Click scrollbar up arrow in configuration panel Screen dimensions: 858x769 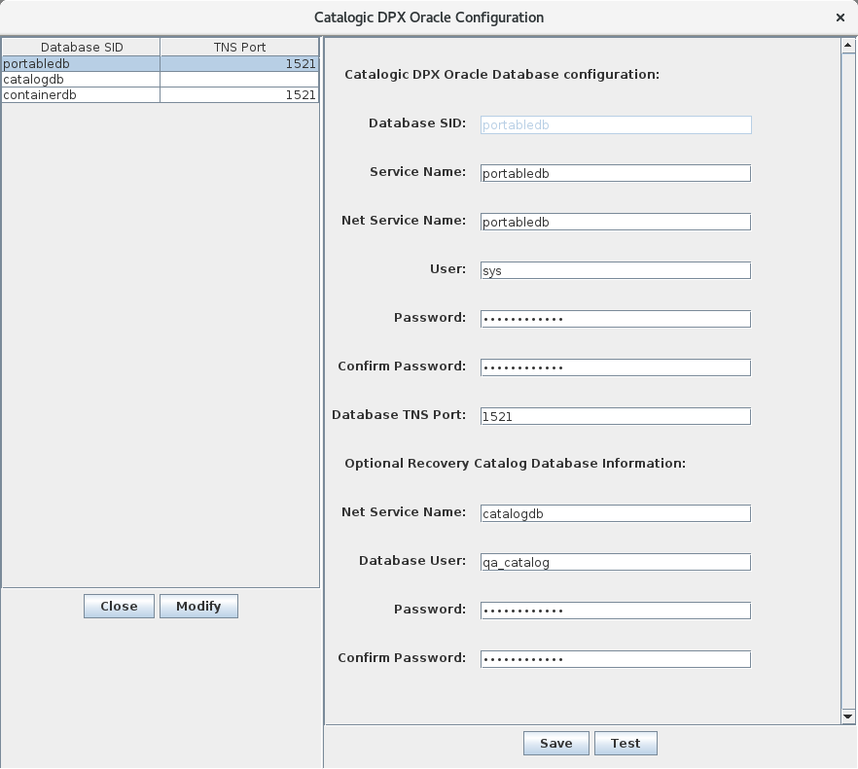coord(846,45)
